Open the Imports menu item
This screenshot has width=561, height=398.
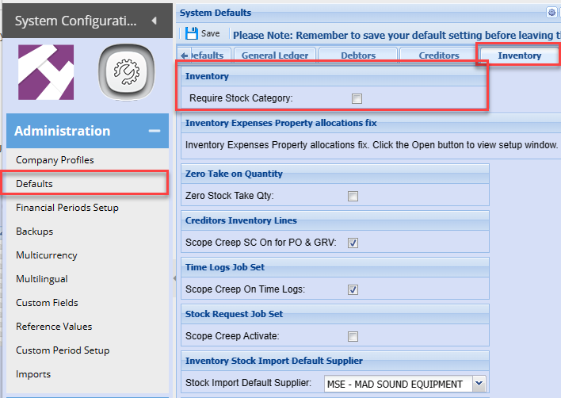33,374
